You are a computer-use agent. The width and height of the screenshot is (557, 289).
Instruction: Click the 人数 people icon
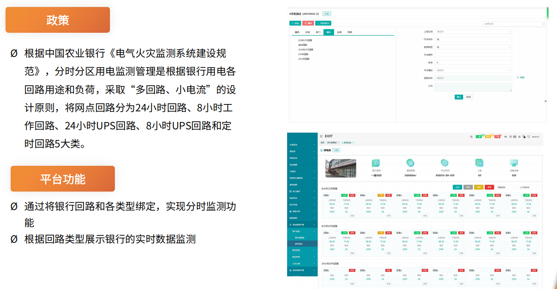tap(479, 163)
